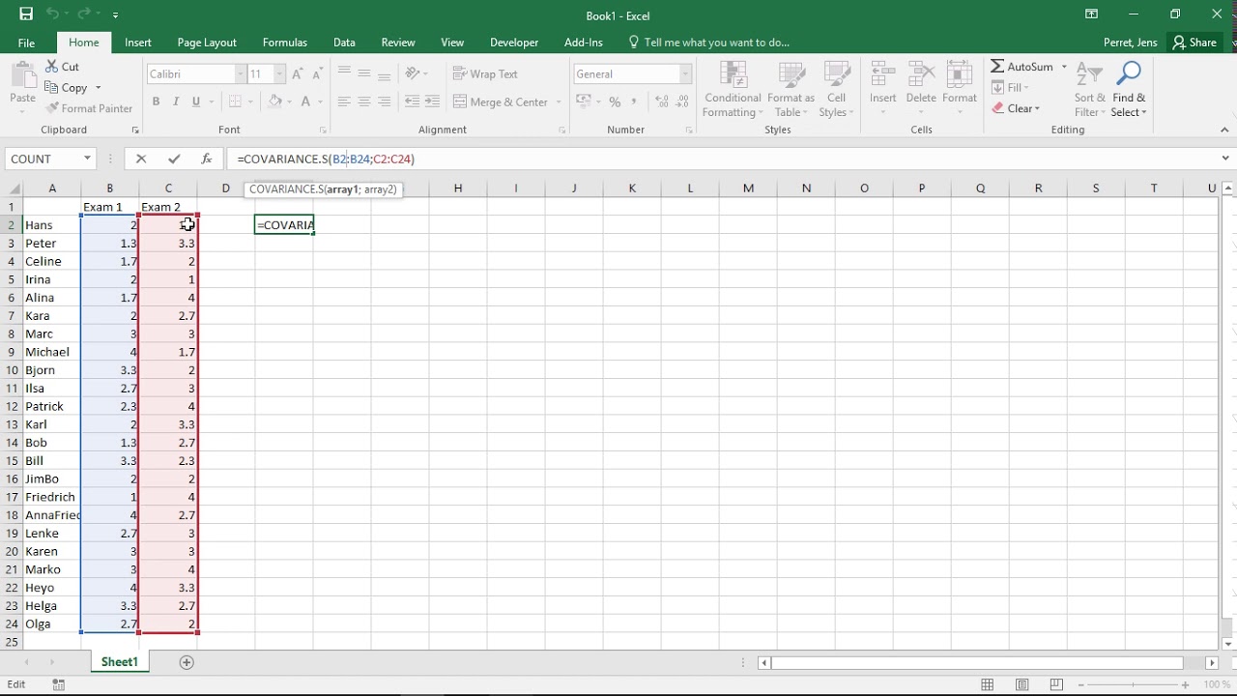Cancel the formula entry with the X
1237x696 pixels.
pyautogui.click(x=141, y=159)
